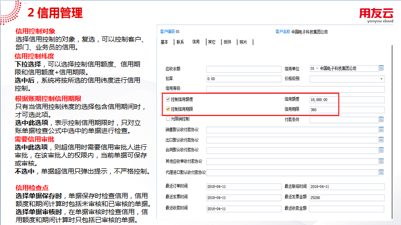
Task: Click the 最近收款时间 date field
Action: (244, 209)
